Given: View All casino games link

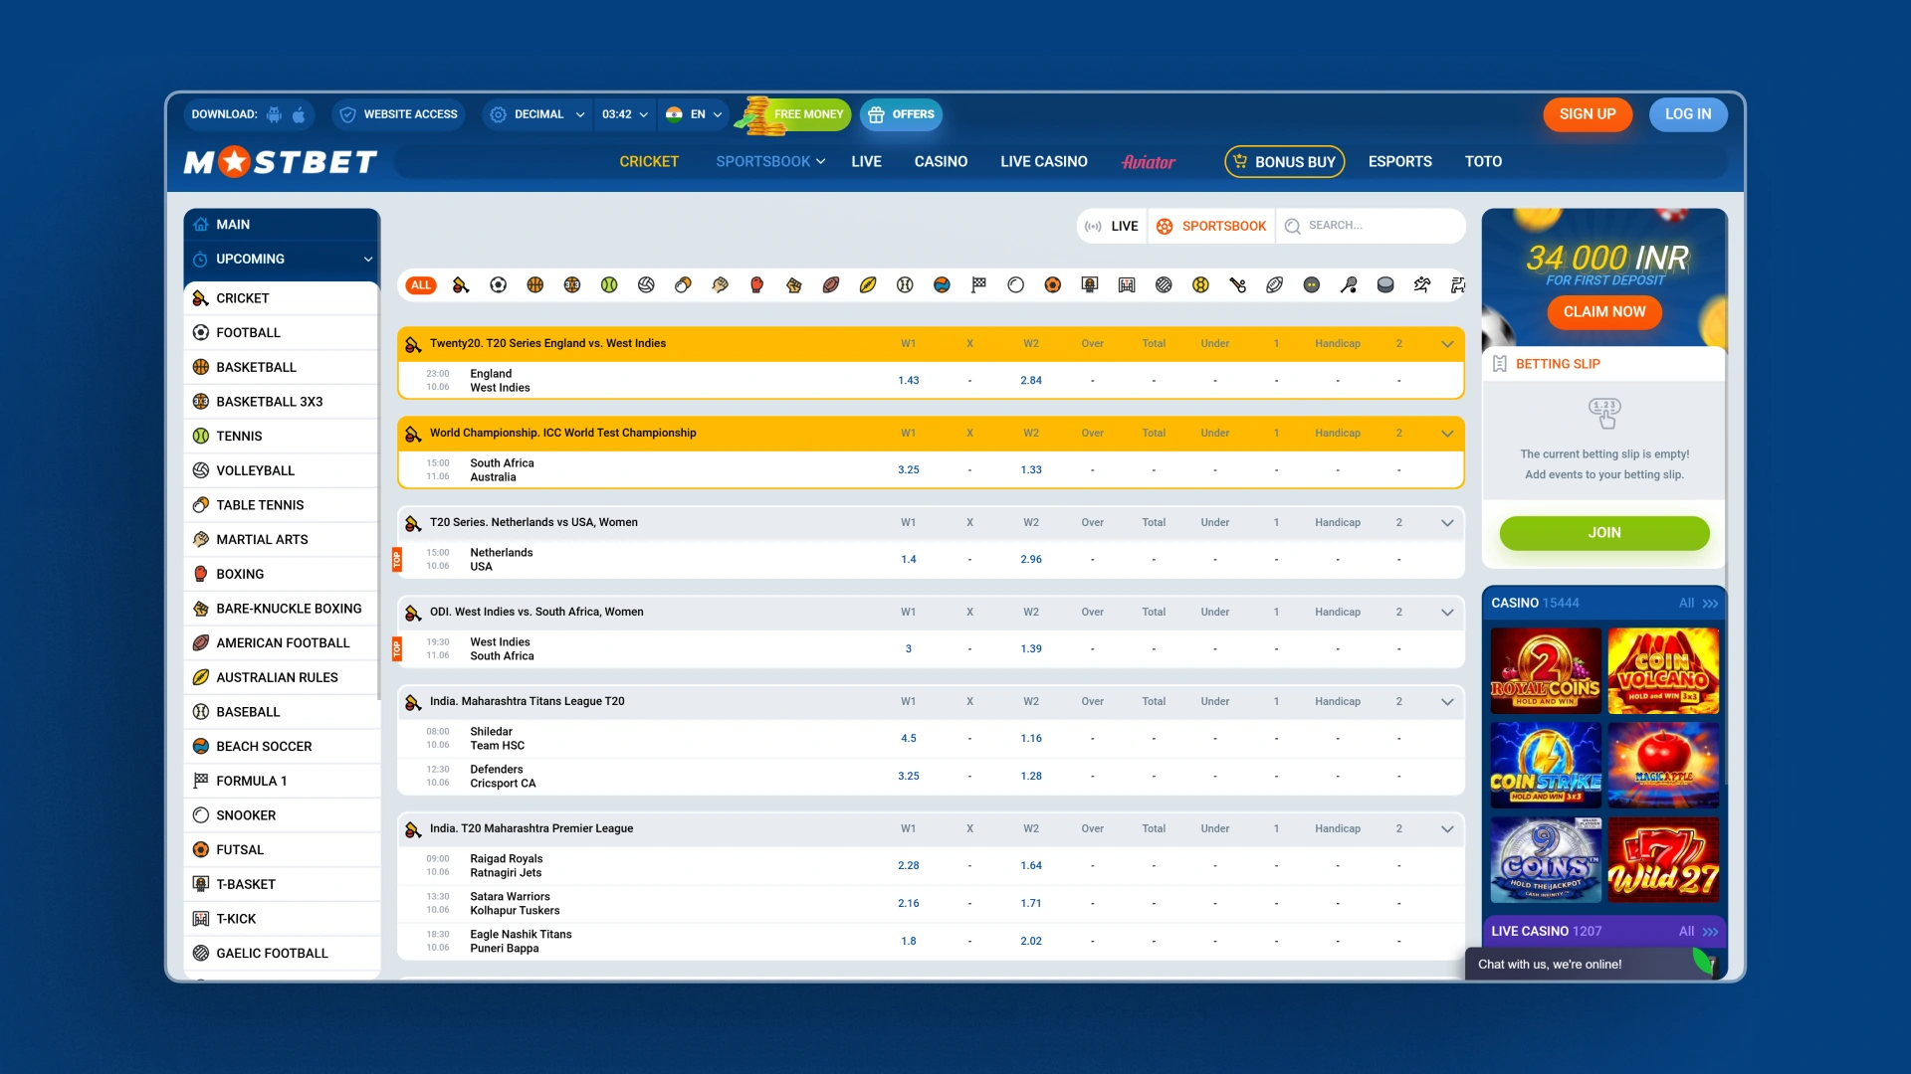Looking at the screenshot, I should pos(1698,604).
